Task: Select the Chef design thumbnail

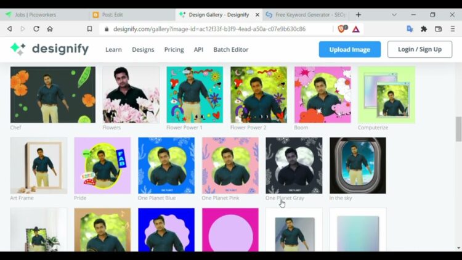Action: [x=53, y=95]
